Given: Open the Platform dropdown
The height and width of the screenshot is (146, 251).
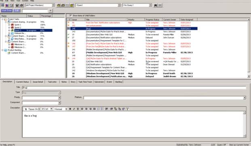Looking at the screenshot, I should point(245,97).
